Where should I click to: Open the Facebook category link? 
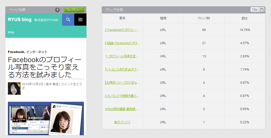(x=16, y=52)
